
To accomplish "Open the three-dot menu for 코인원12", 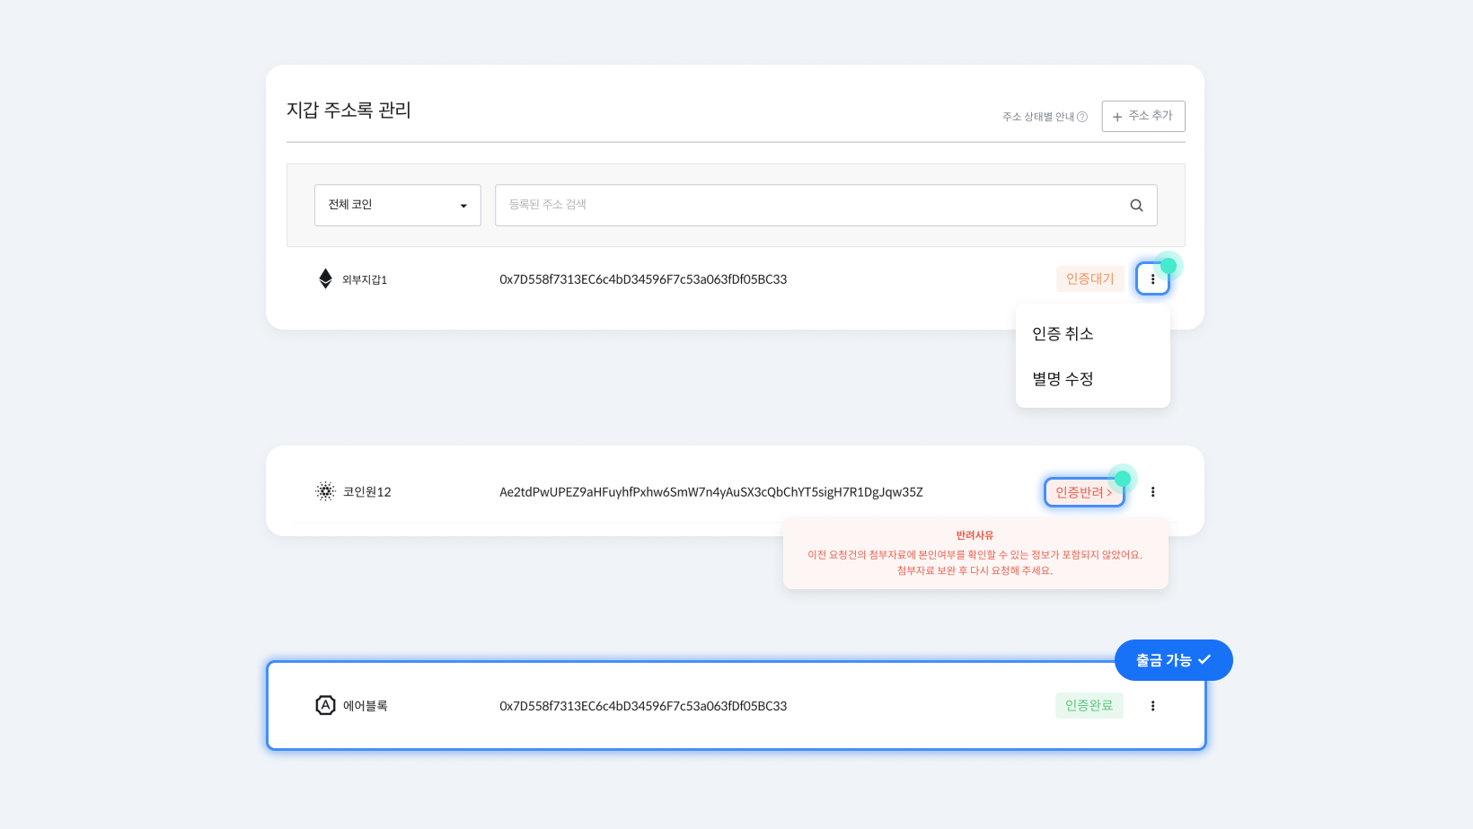I will pyautogui.click(x=1152, y=492).
